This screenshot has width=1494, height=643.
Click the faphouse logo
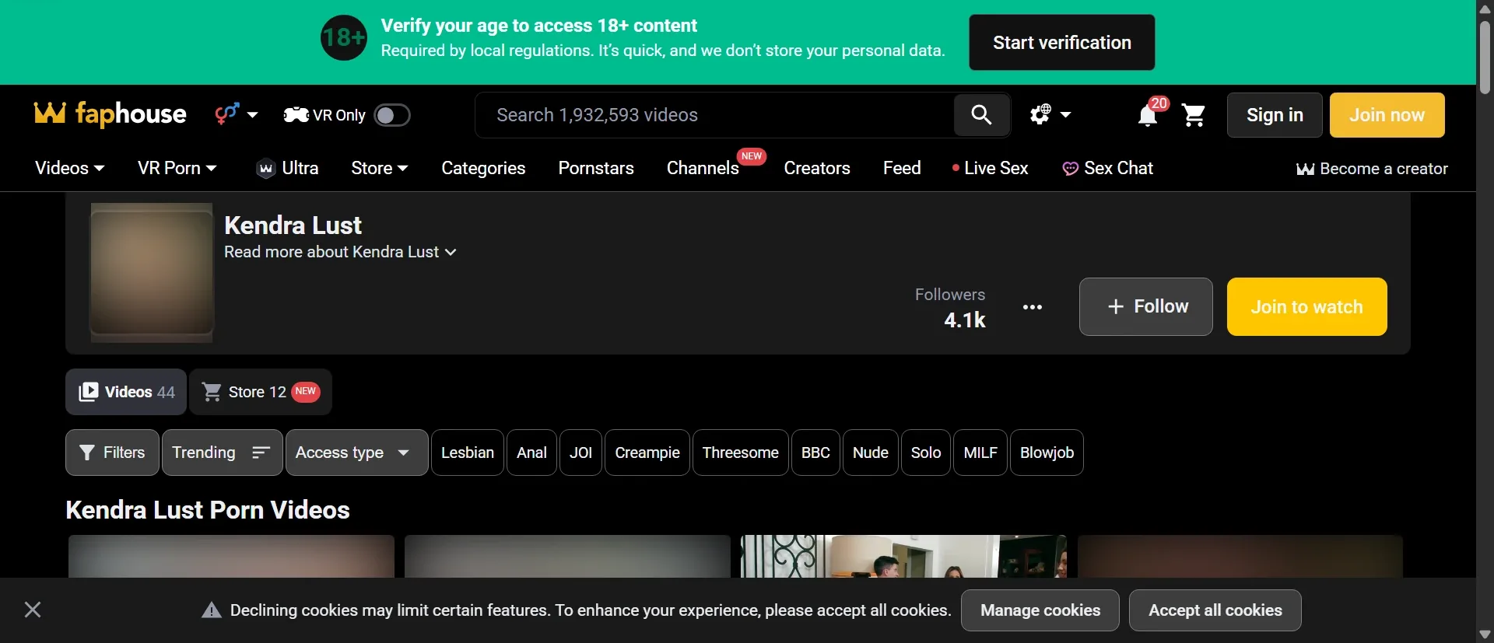110,114
